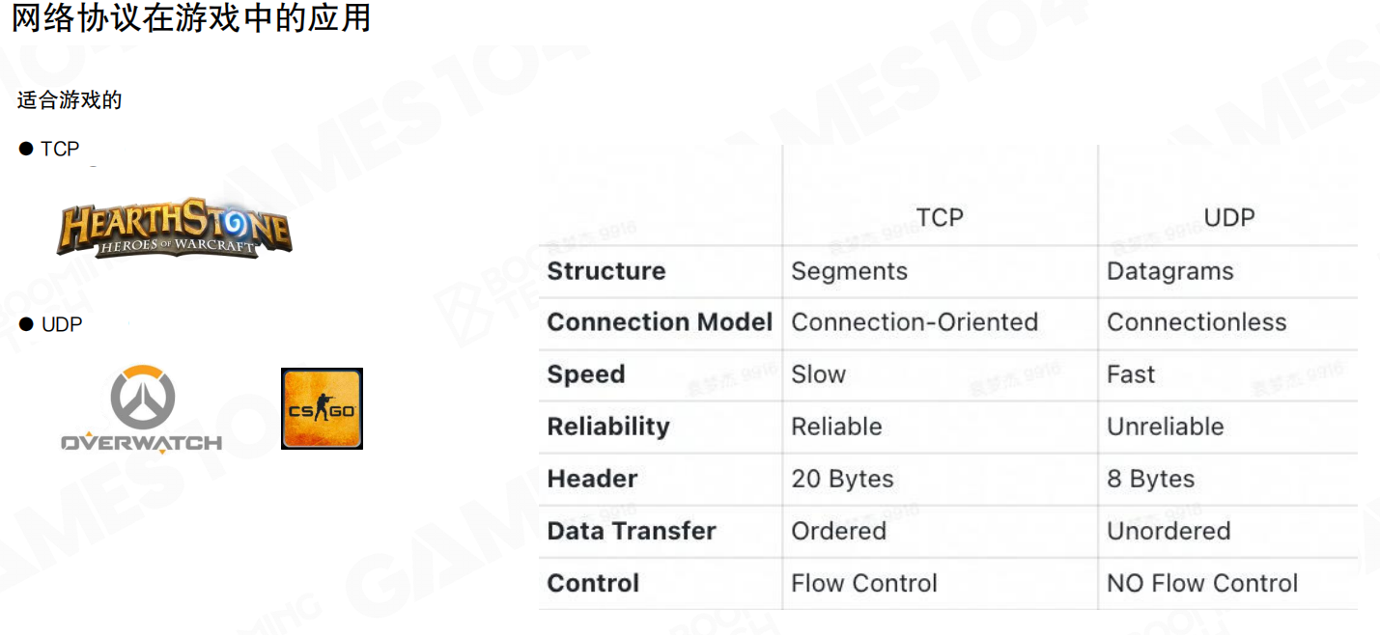Click the TCP bullet point on the left
The image size is (1380, 635).
click(x=59, y=149)
